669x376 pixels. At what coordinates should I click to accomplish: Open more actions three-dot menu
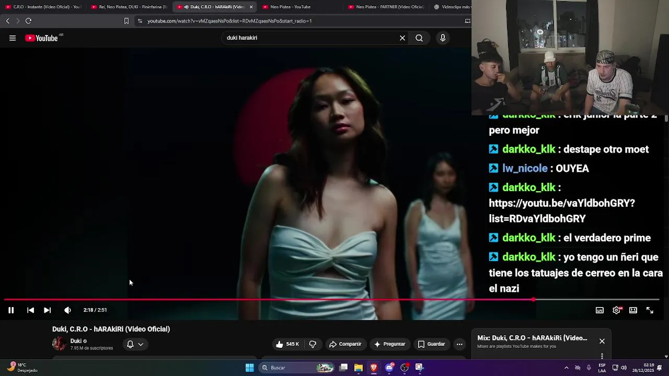coord(459,344)
